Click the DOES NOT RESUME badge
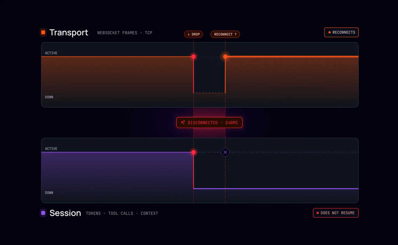The width and height of the screenshot is (398, 245). [335, 213]
